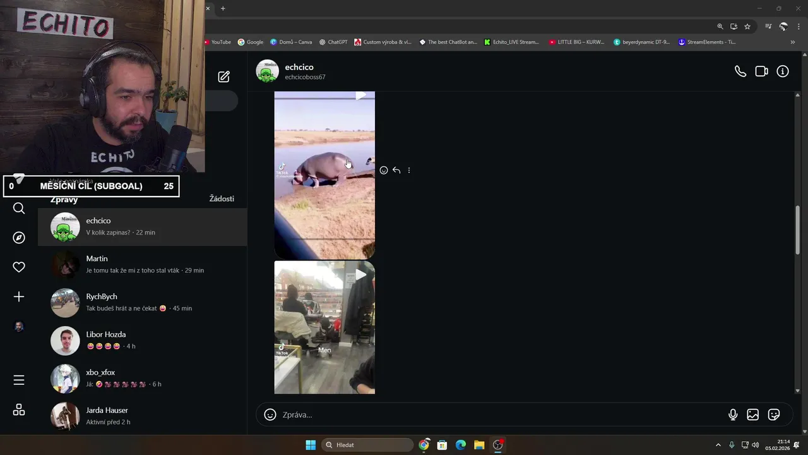This screenshot has height=455, width=808.
Task: Show hidden system tray icons
Action: pyautogui.click(x=718, y=445)
